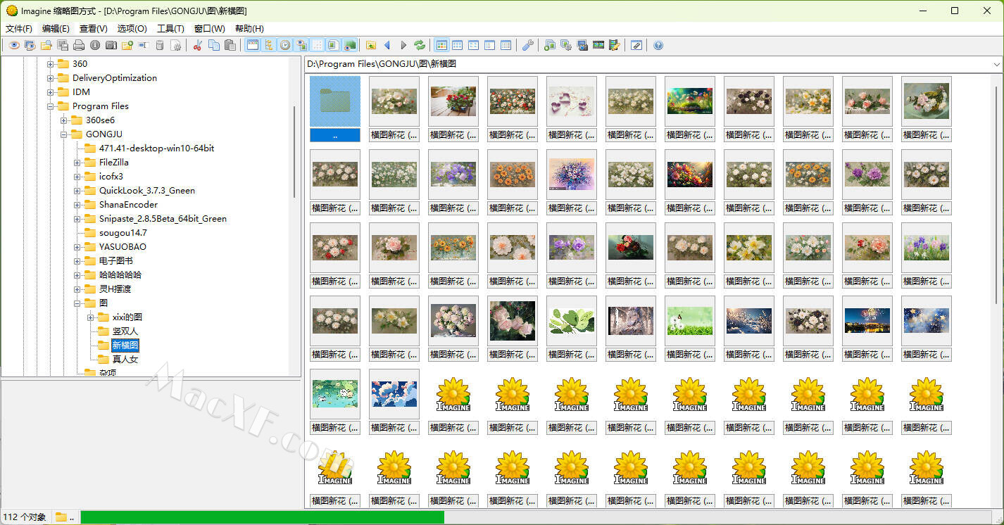The image size is (1004, 525).
Task: Select the ShanaEncoder folder
Action: tap(128, 205)
